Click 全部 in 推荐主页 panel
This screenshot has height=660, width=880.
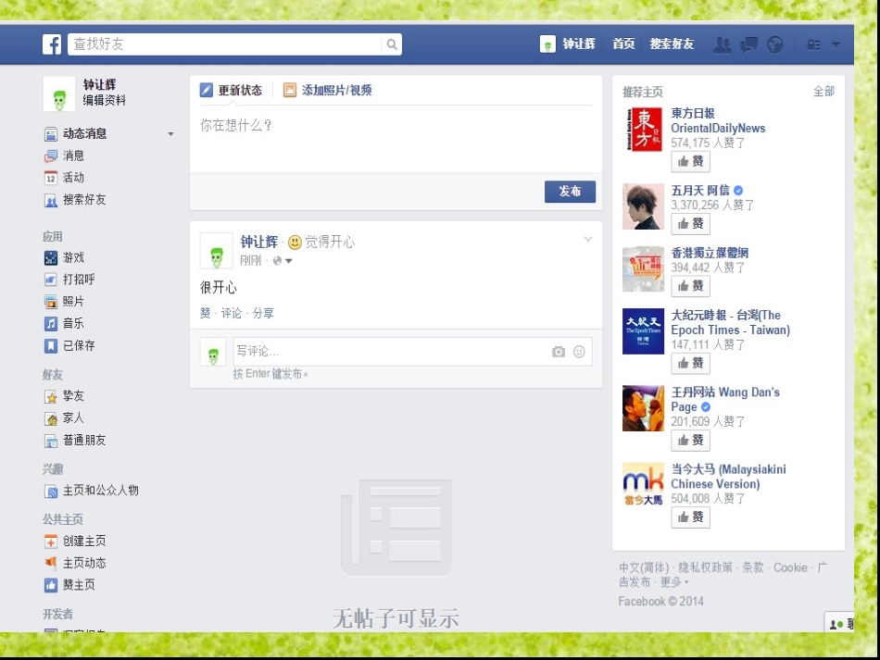(x=823, y=92)
